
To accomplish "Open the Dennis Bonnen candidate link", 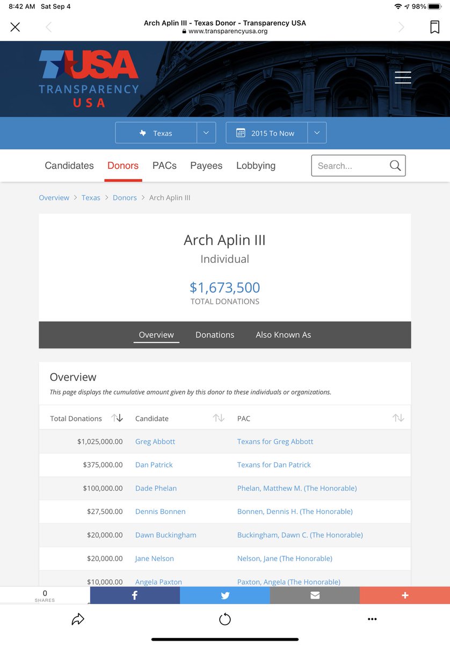I will pos(161,511).
